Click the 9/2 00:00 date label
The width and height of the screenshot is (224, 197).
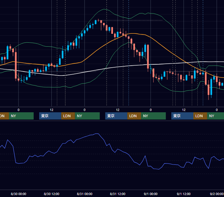tap(216, 194)
